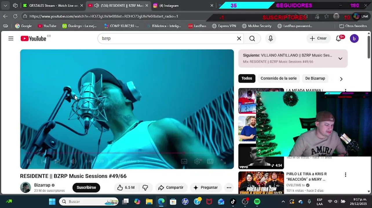
Task: Select the De Bizarrap filter chip
Action: 315,78
